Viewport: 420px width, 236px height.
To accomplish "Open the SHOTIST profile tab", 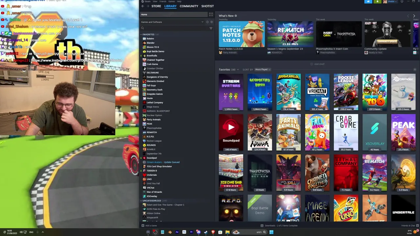I will [x=207, y=6].
